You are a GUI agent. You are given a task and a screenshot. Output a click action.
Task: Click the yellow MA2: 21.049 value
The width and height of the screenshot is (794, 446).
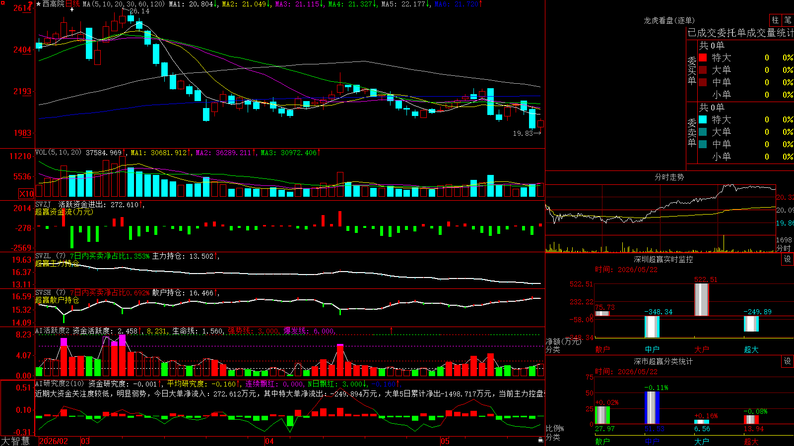[245, 4]
